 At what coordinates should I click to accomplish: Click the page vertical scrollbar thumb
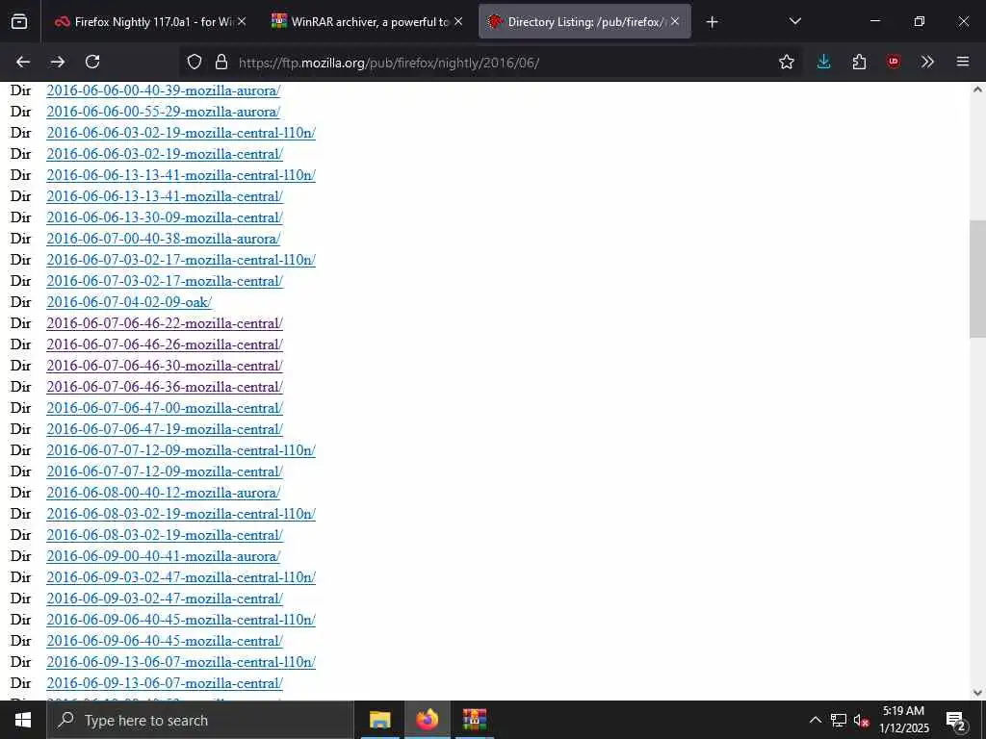(977, 279)
